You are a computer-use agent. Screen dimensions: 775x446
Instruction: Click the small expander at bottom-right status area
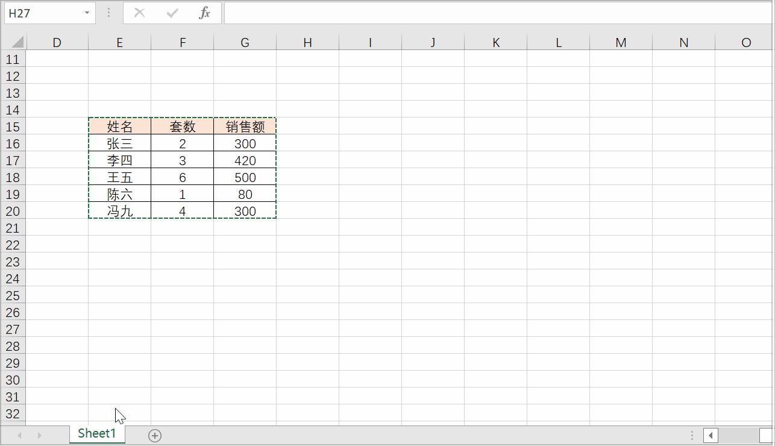(692, 435)
